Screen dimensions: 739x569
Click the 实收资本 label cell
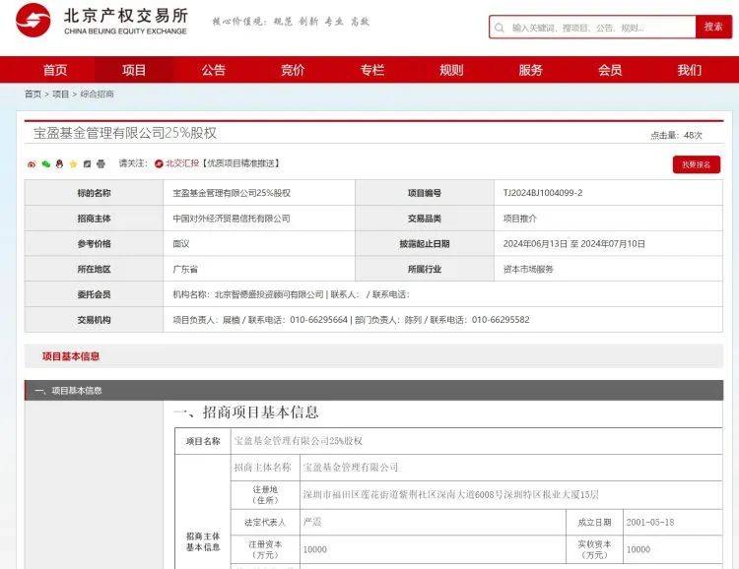[594, 549]
